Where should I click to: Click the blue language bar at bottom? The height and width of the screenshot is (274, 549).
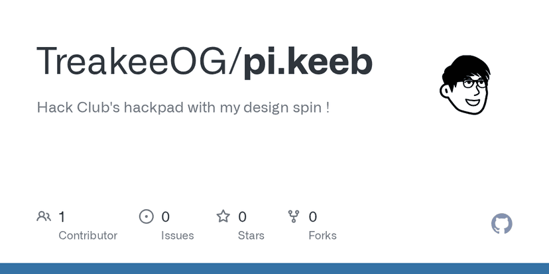[x=274, y=268]
